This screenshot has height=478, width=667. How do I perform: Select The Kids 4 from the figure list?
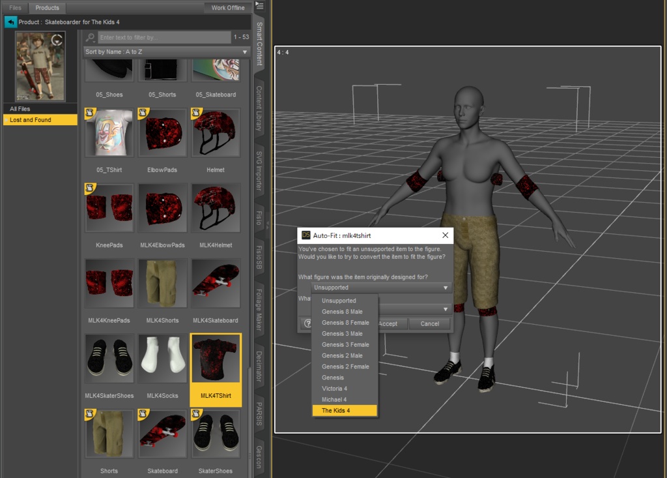tap(345, 410)
